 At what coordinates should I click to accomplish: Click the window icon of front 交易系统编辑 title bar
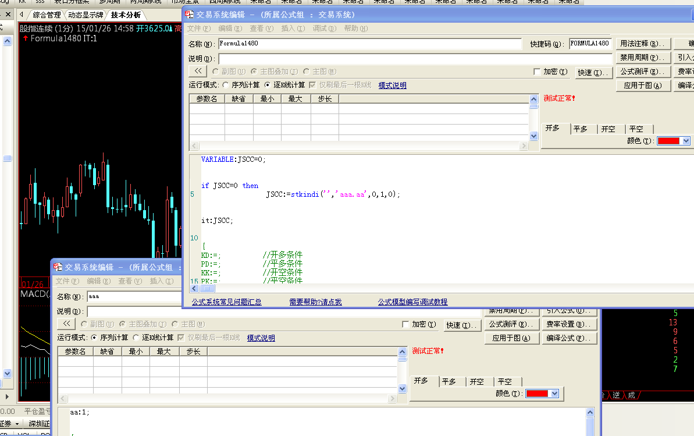coord(190,15)
